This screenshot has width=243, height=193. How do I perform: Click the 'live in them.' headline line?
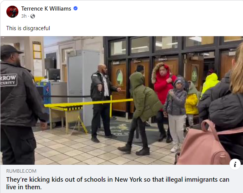24,187
